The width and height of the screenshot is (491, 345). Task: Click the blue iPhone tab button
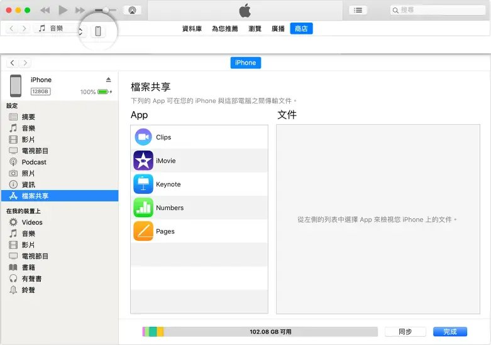pyautogui.click(x=245, y=63)
